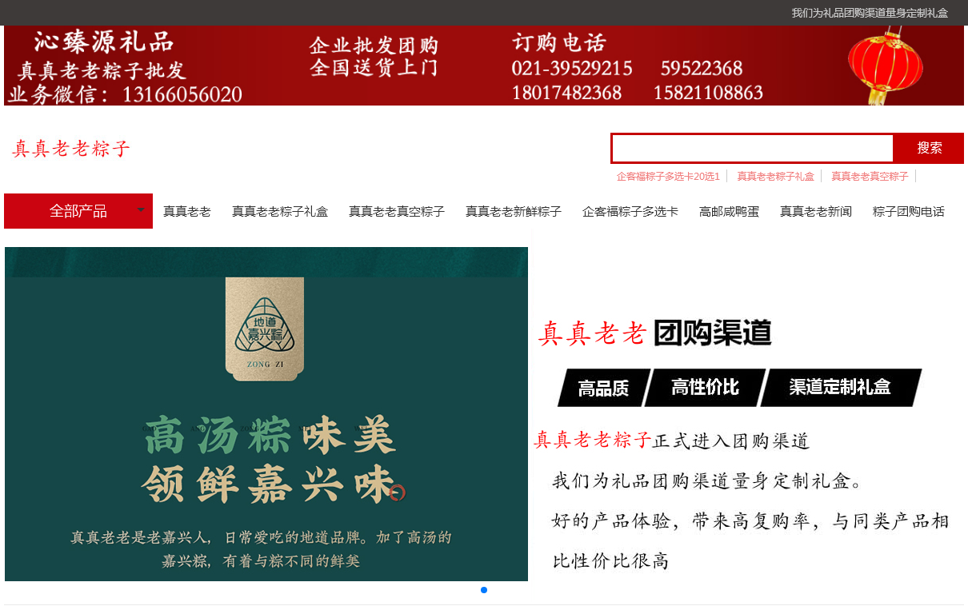The height and width of the screenshot is (614, 968).
Task: Click the 地道嘉兴粽 gold badge logo
Action: (x=265, y=329)
